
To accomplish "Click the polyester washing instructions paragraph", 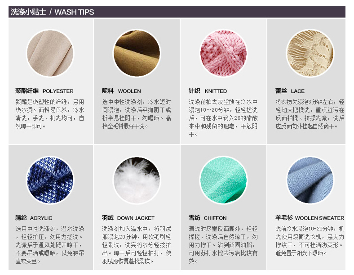I will (50, 114).
